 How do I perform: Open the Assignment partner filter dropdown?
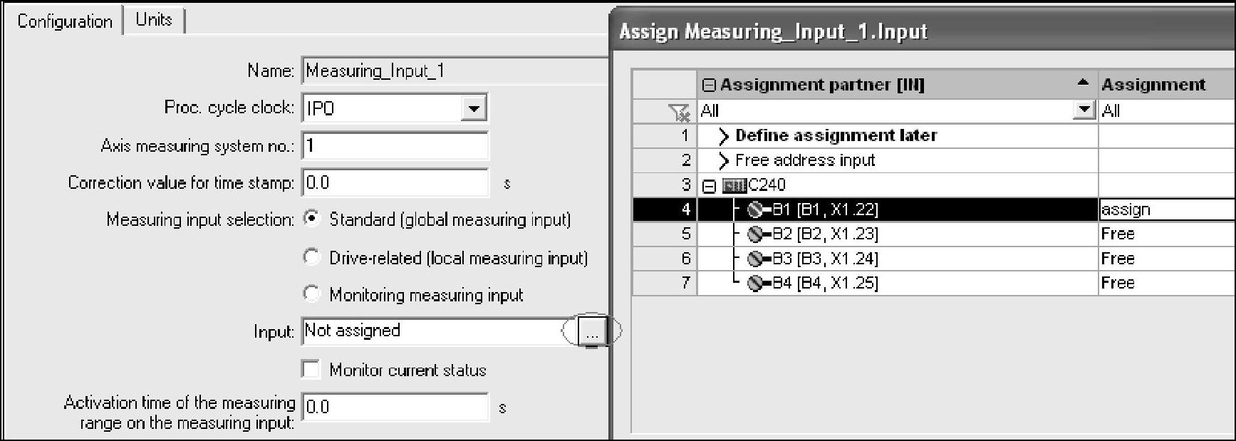tap(1084, 110)
